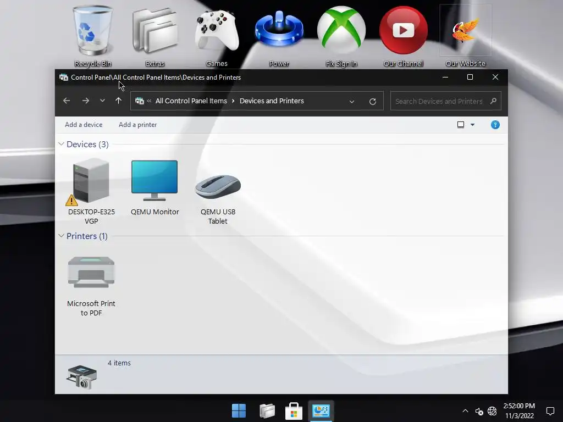Image resolution: width=563 pixels, height=422 pixels.
Task: Expand the hidden breadcrumb path chevrons
Action: 149,101
